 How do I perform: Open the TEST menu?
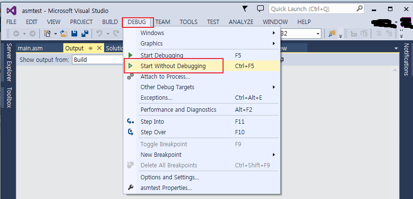(213, 22)
